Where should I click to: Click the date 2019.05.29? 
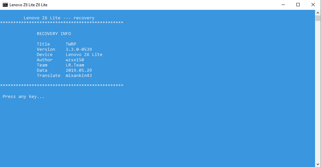point(79,70)
